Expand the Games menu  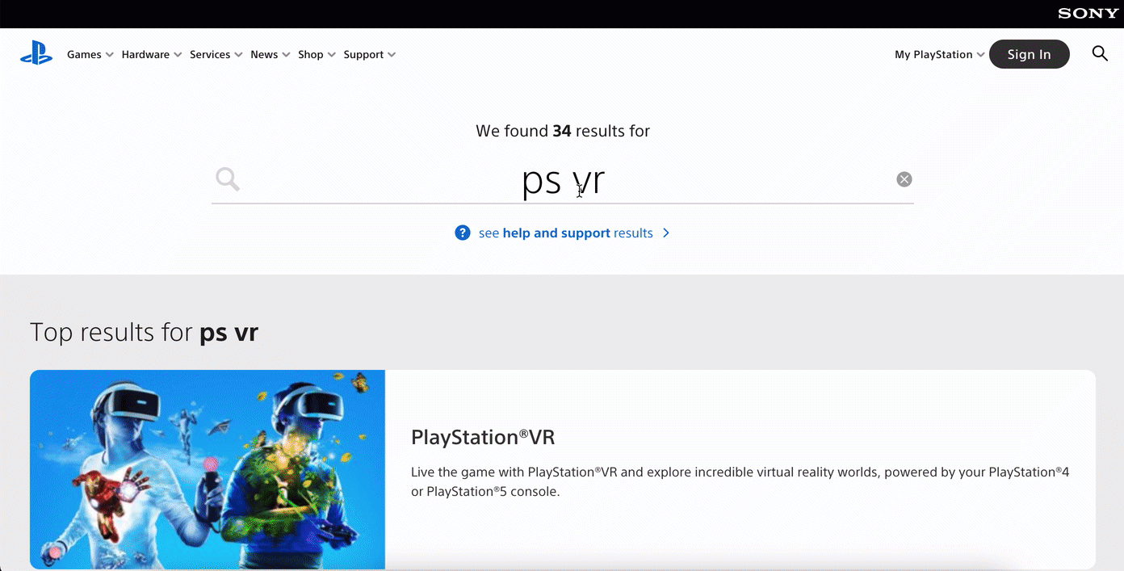coord(90,54)
